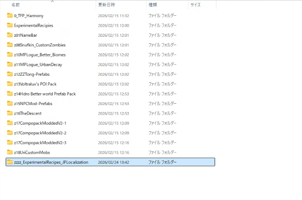The height and width of the screenshot is (200, 302).
Task: Sort files by 名前 column header
Action: point(15,5)
